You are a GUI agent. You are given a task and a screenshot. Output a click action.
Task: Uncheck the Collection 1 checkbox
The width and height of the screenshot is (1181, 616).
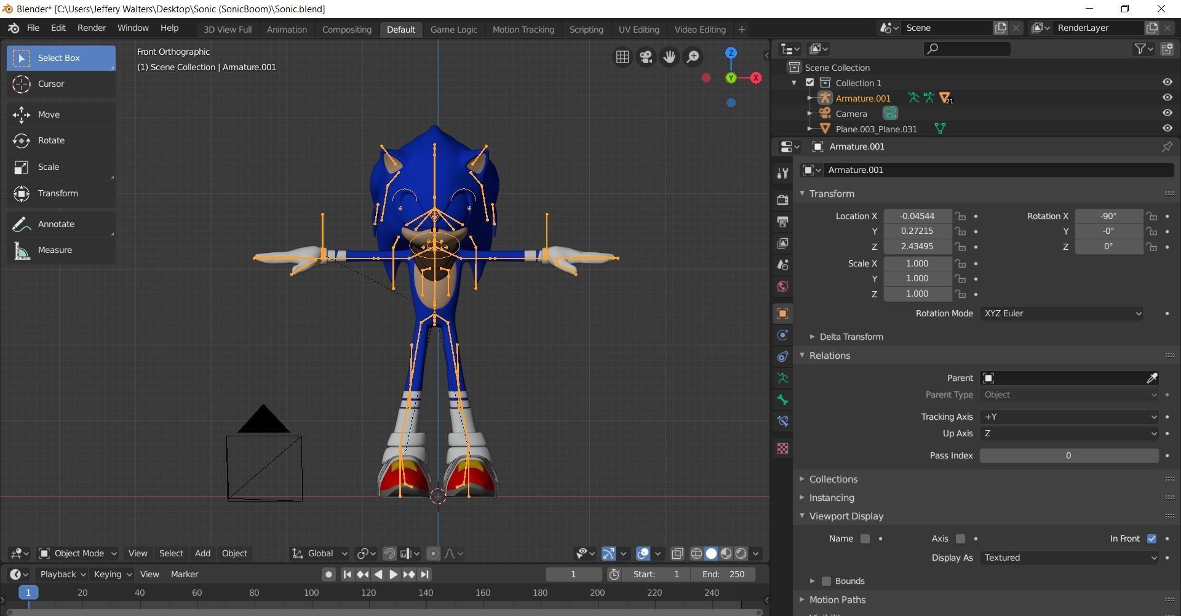(x=809, y=82)
